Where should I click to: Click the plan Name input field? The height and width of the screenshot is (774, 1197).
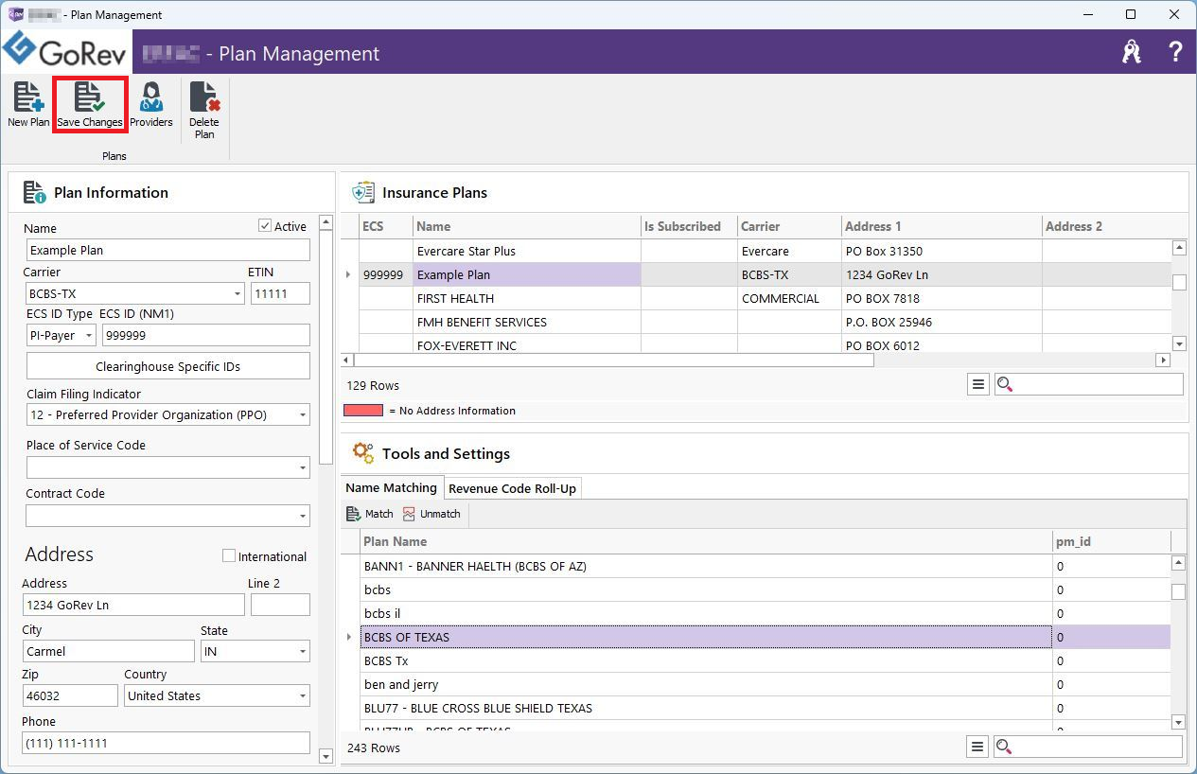(168, 250)
